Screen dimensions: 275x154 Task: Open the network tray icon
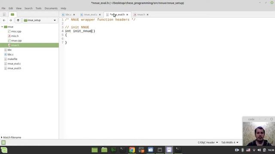(x=254, y=150)
